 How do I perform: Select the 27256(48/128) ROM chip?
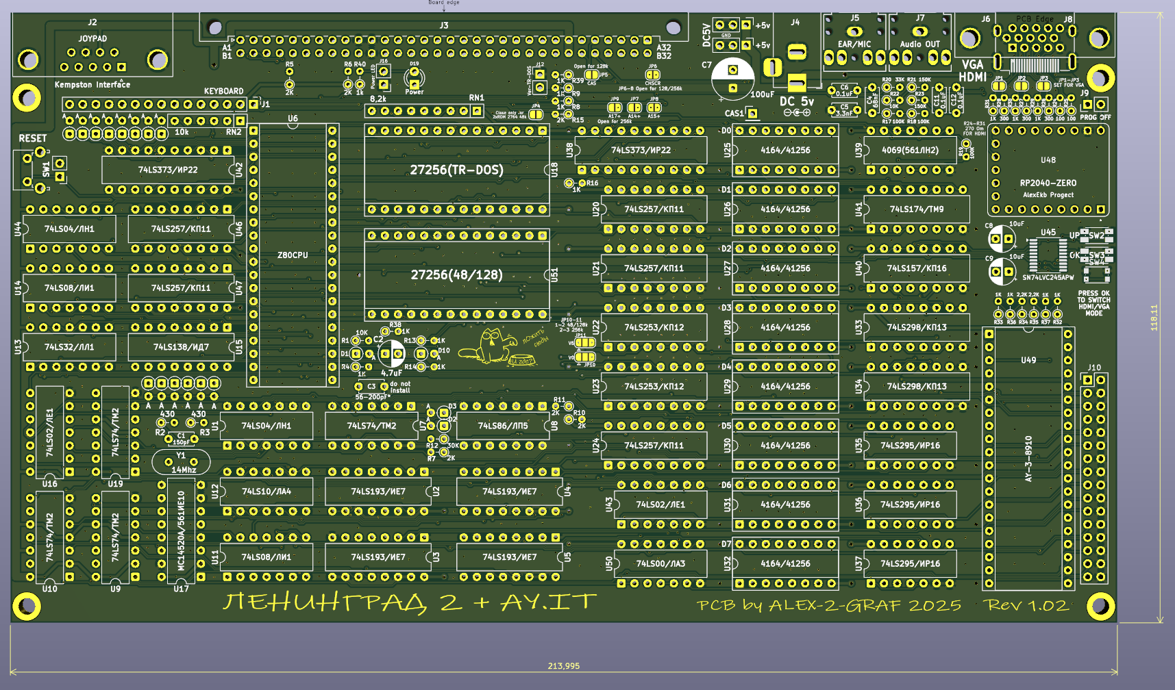click(456, 274)
